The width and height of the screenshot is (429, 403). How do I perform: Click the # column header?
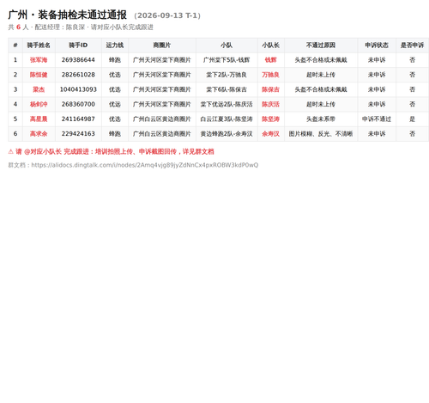click(15, 46)
